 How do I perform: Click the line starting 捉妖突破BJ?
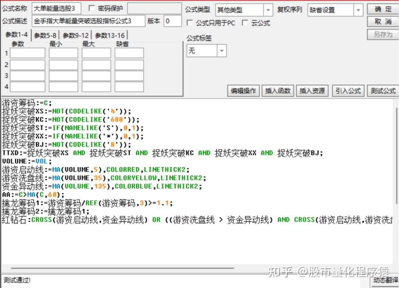click(x=67, y=145)
